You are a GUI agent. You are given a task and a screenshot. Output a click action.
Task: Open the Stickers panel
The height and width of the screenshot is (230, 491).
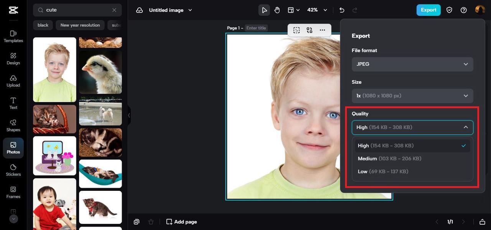[x=13, y=170]
